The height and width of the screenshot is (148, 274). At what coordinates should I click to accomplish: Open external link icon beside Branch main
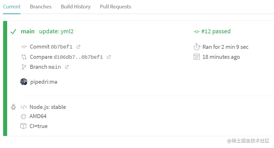tap(67, 67)
